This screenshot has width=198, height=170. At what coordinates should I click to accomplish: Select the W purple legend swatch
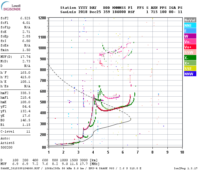pos(190,36)
